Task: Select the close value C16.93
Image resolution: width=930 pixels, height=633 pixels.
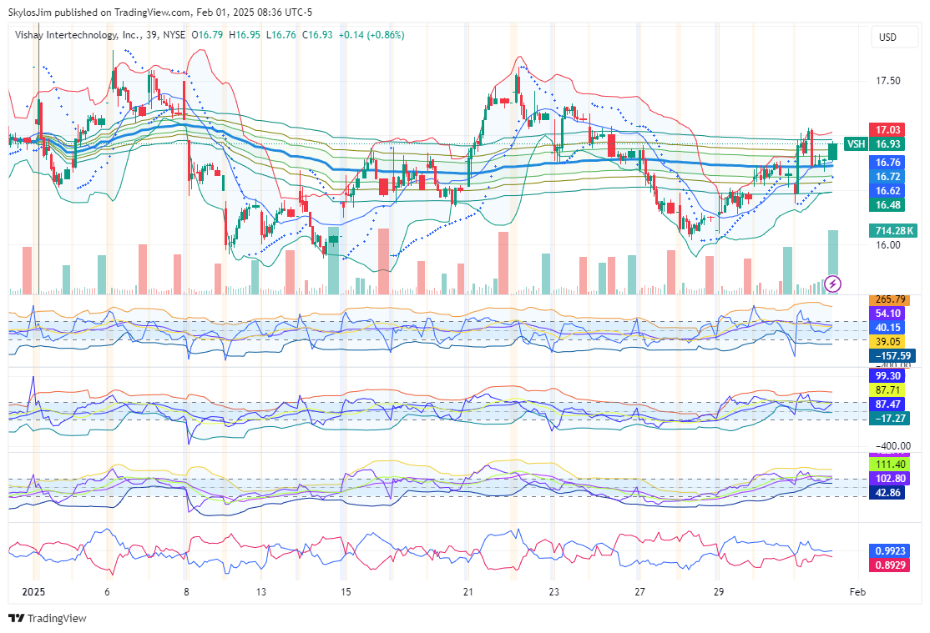Action: (317, 35)
